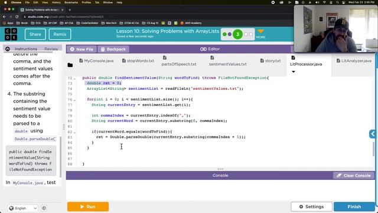Screen dimensions: 378x213
Task: Open the MORE levels dropdown arrow
Action: pos(260,31)
